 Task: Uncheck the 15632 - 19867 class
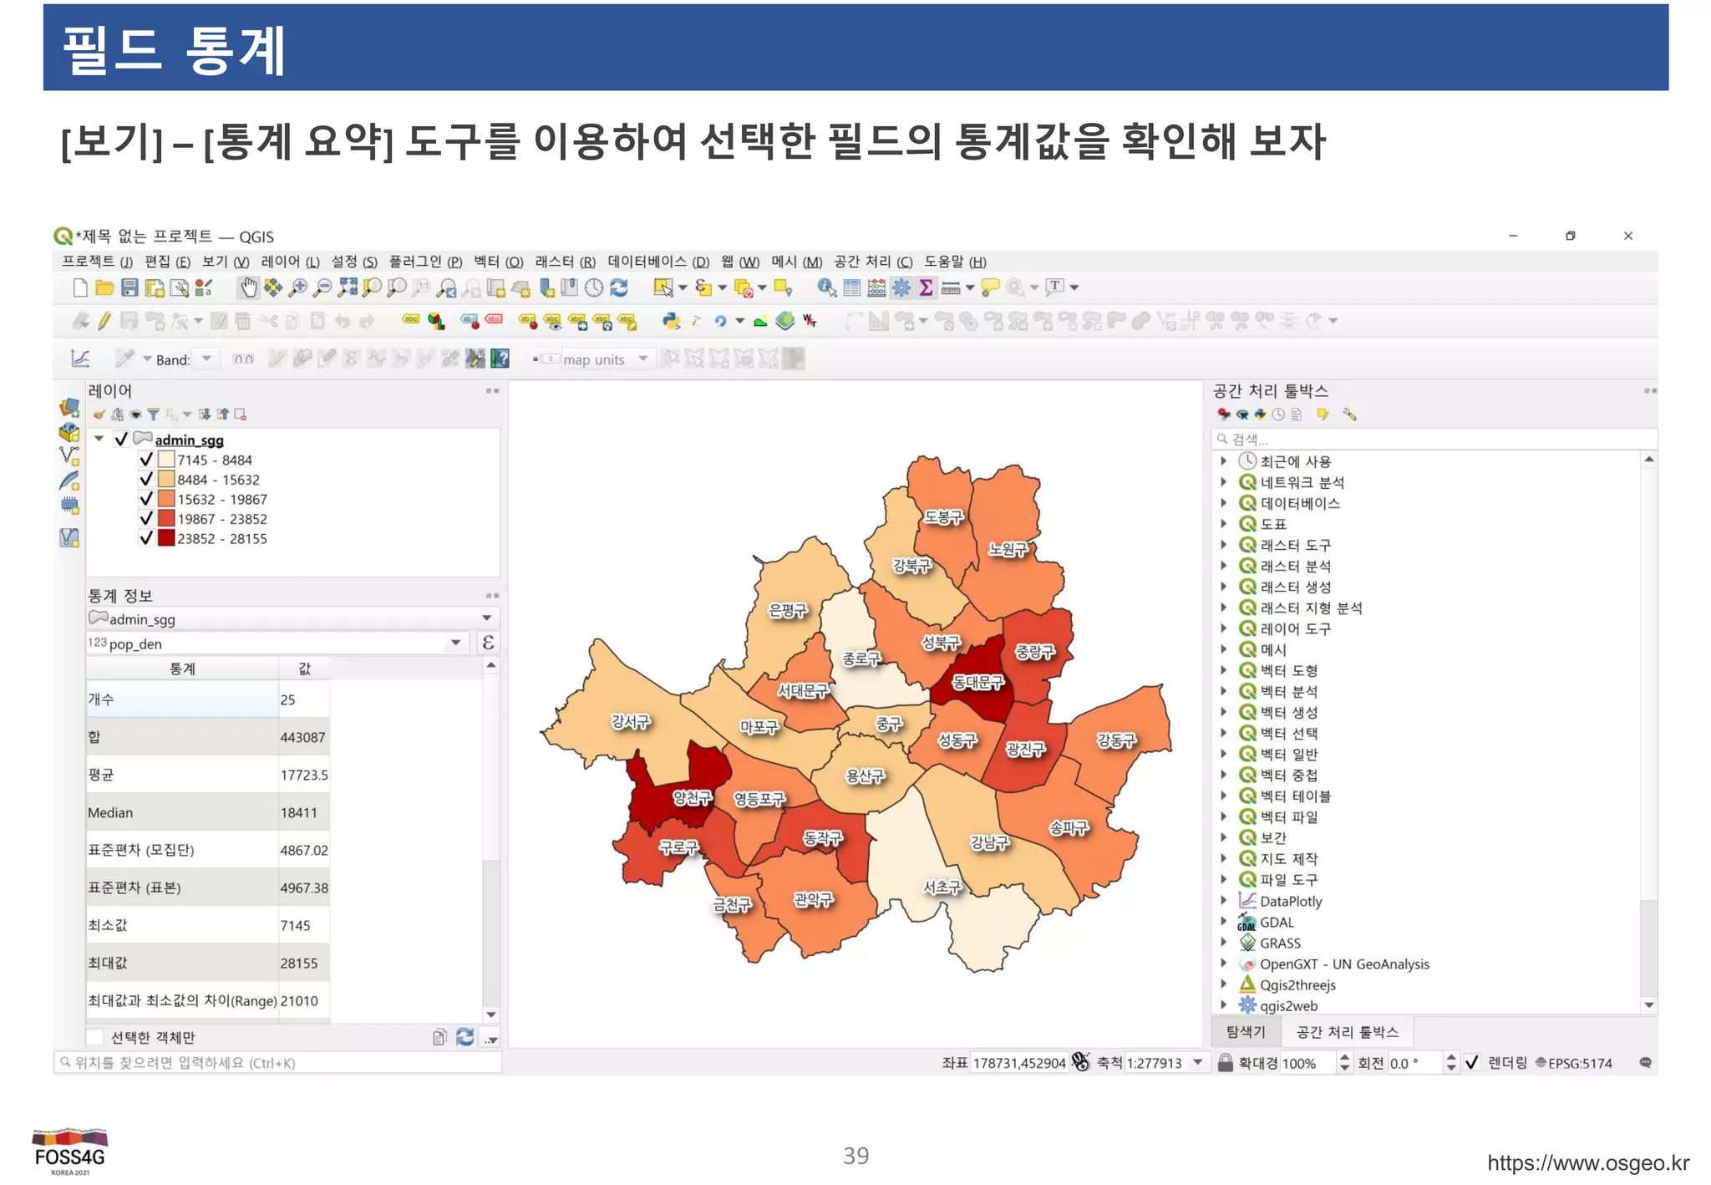click(146, 499)
